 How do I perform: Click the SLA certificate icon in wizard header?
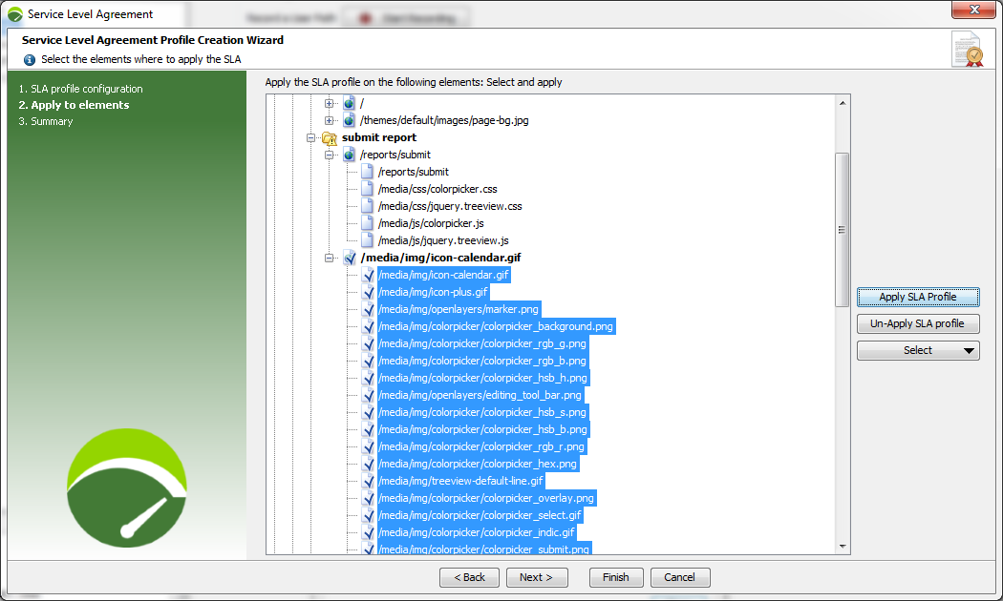(967, 50)
